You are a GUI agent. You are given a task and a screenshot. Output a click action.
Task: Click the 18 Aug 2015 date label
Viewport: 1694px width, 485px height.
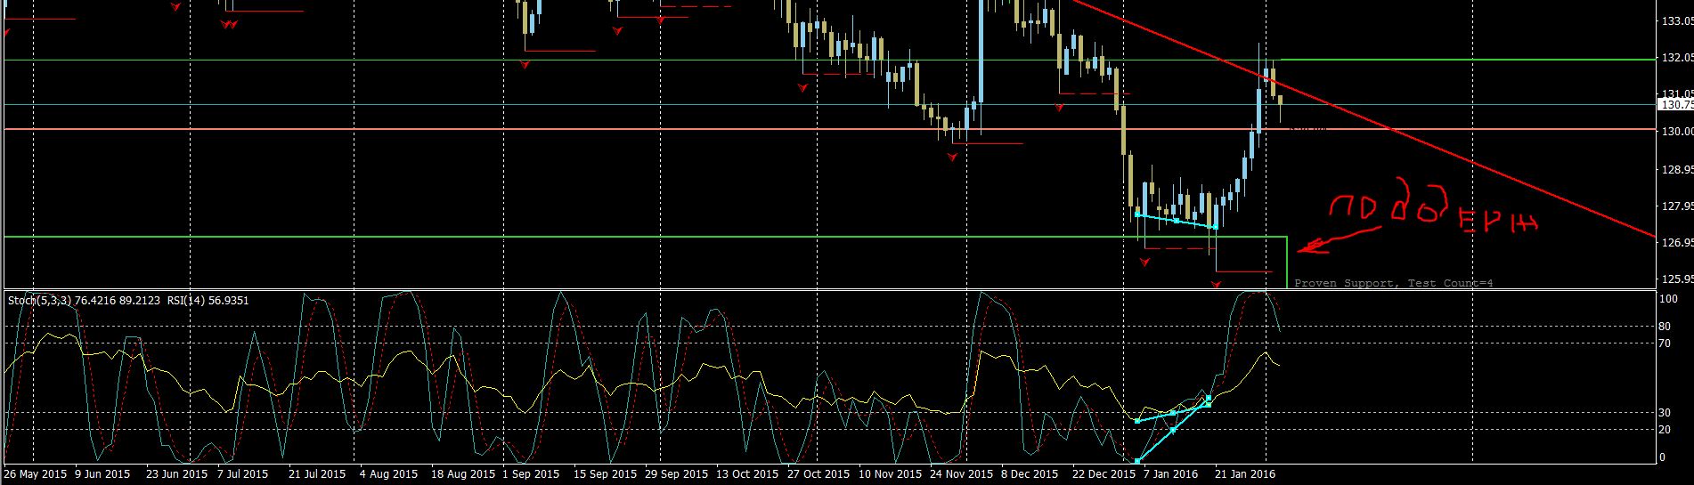[x=462, y=474]
